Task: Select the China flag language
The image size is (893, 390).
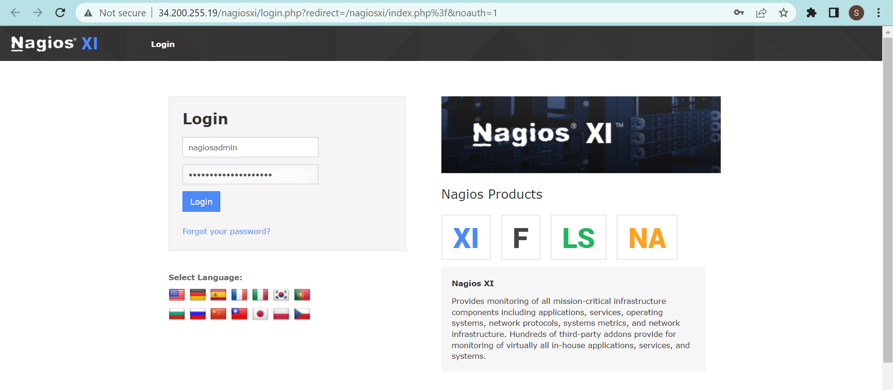Action: [218, 314]
